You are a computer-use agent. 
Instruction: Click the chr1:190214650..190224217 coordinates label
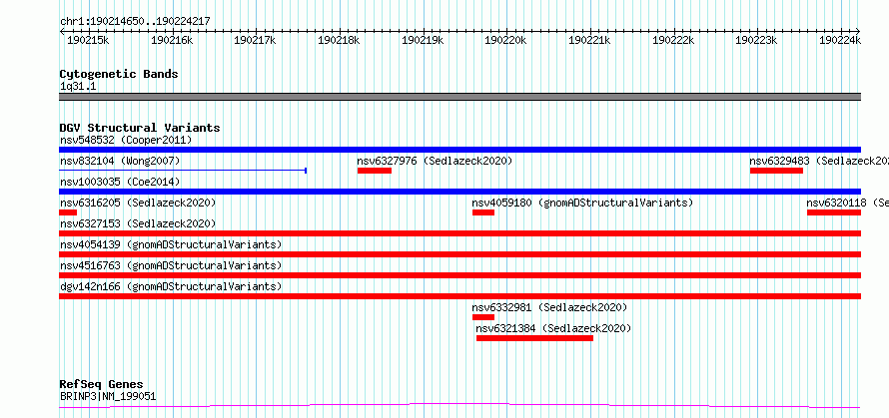(135, 21)
